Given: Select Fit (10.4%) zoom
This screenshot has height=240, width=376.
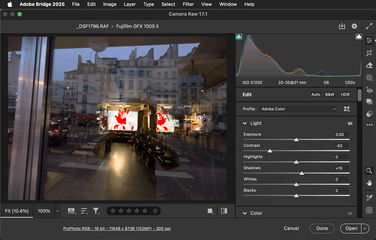Looking at the screenshot, I should pos(17,211).
